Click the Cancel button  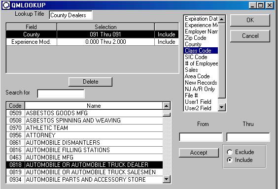[250, 36]
